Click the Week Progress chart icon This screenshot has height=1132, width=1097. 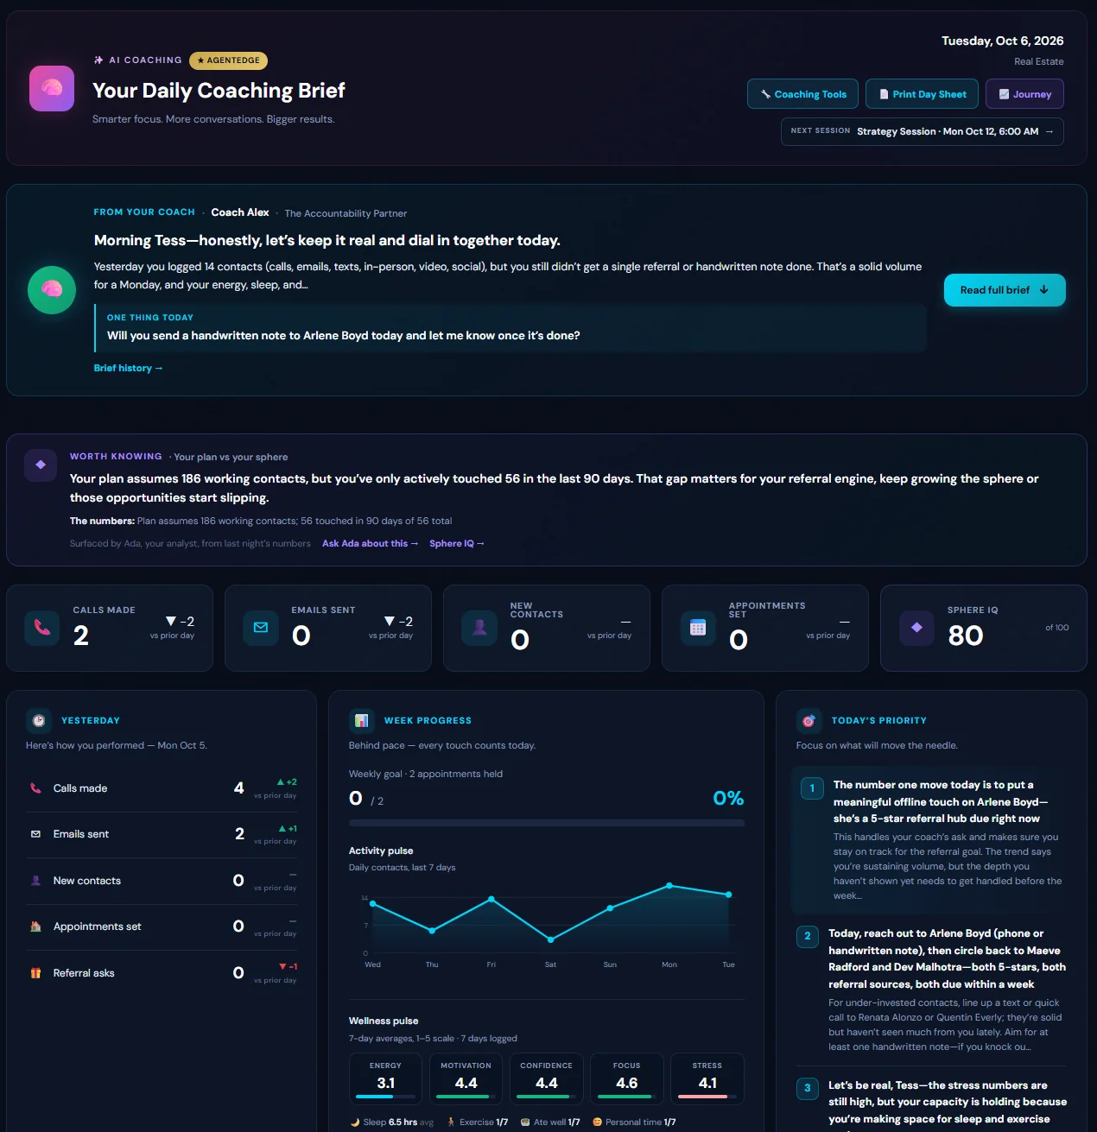point(361,720)
